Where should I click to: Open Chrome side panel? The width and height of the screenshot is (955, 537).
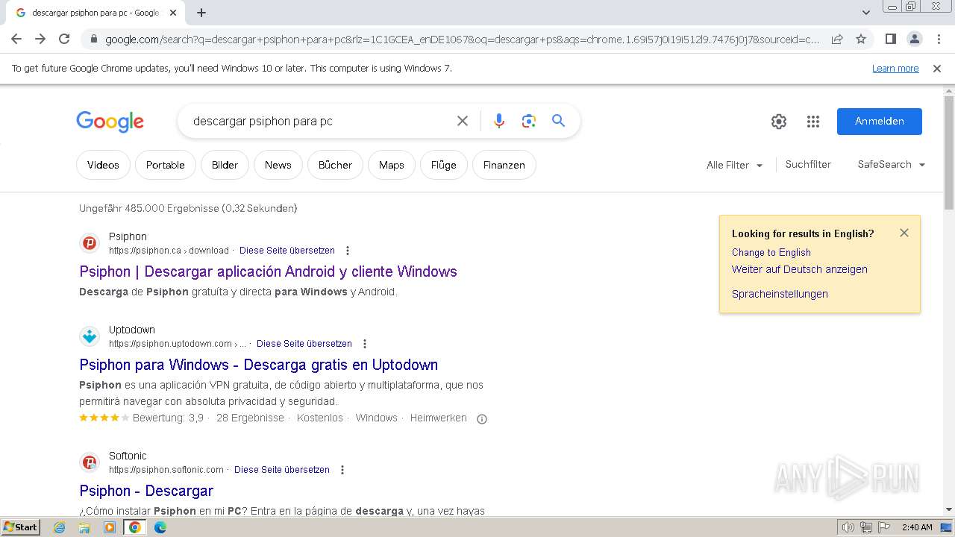coord(890,40)
